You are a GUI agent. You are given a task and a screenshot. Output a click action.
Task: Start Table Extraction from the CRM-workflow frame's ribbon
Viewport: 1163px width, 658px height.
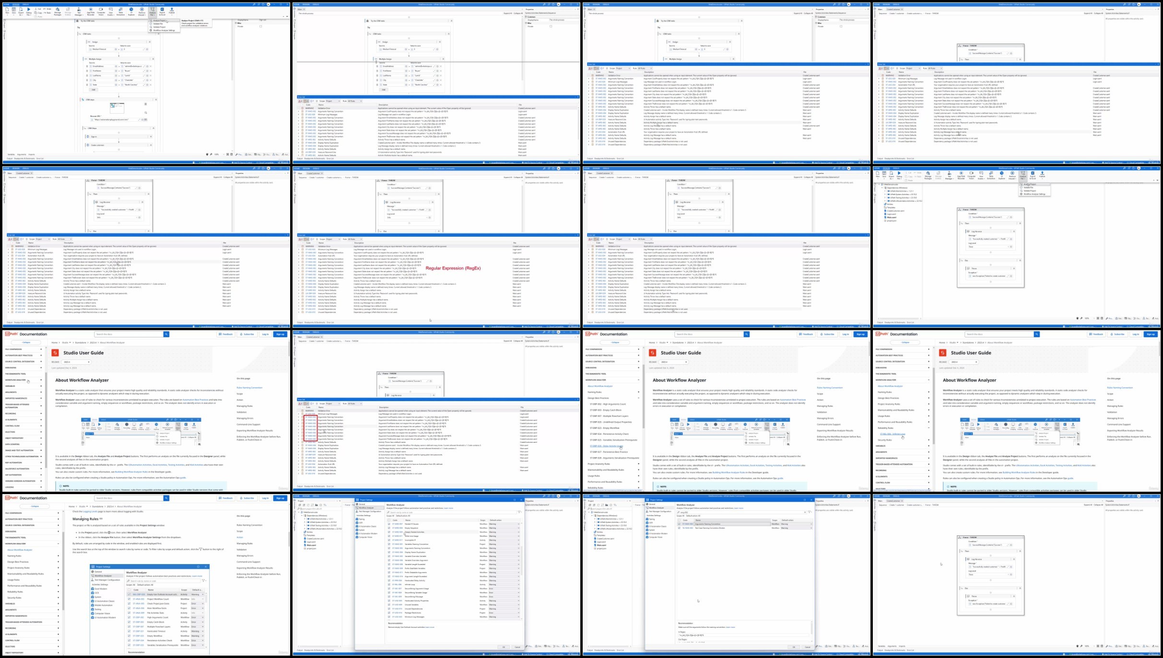point(121,12)
